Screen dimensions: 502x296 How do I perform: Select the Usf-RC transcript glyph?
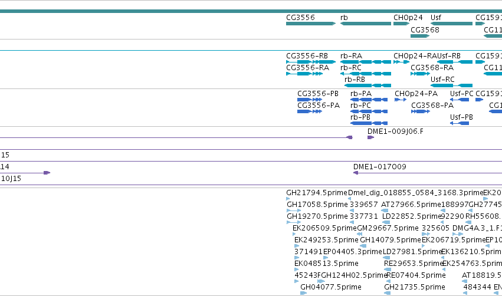pyautogui.click(x=451, y=85)
